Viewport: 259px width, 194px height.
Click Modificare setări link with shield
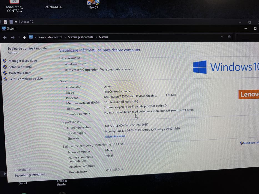click(x=249, y=143)
